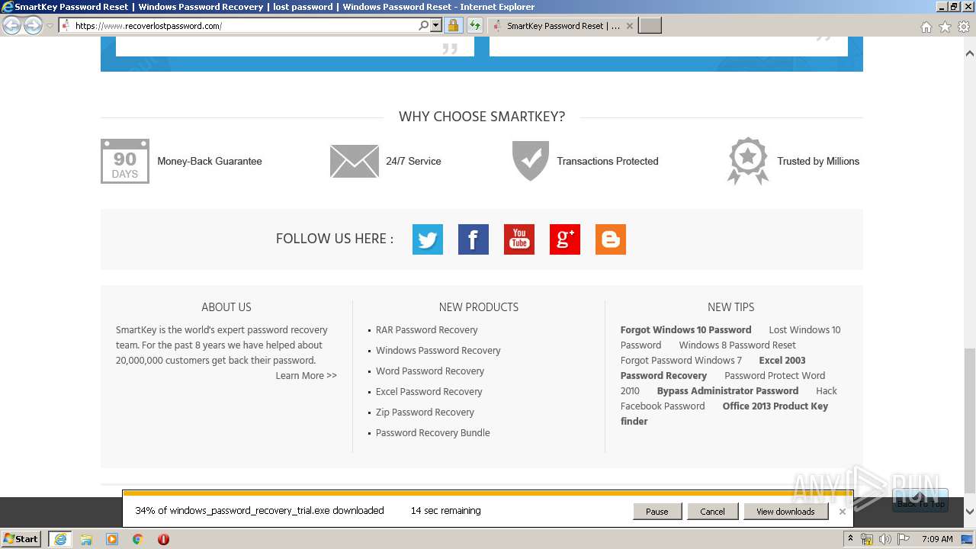Click the scrollbar up arrow
Image resolution: width=976 pixels, height=549 pixels.
click(x=970, y=54)
